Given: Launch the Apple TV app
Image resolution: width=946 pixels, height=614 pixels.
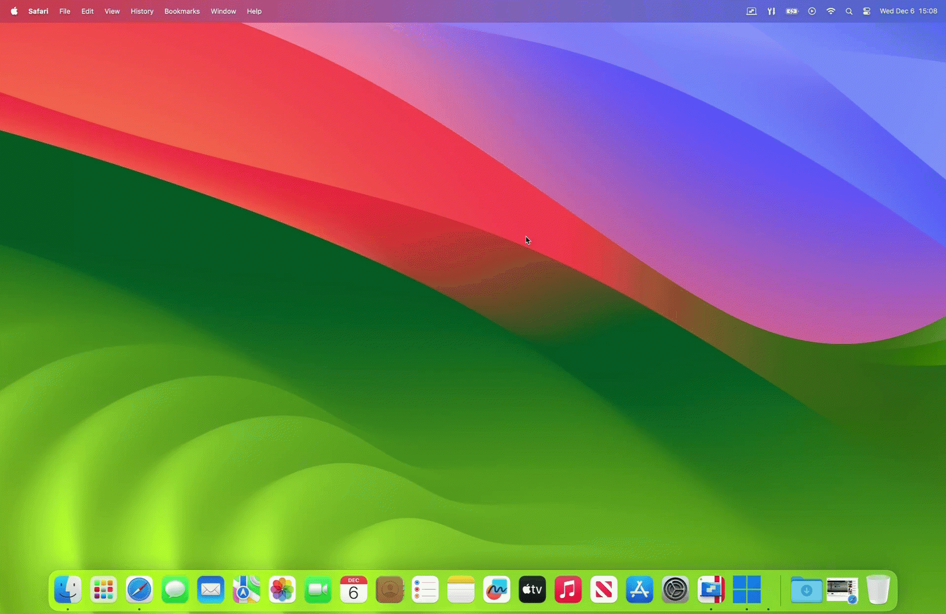Looking at the screenshot, I should (x=532, y=590).
